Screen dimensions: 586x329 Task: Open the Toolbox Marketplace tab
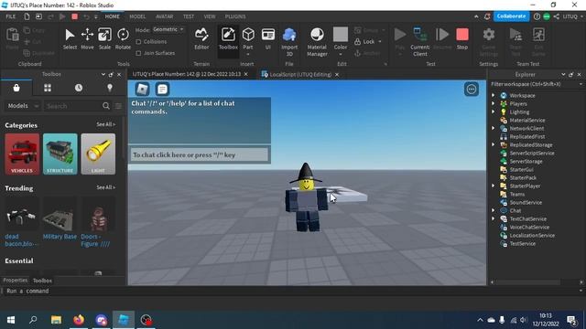[16, 88]
